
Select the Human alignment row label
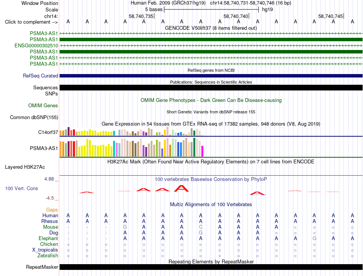click(50, 215)
